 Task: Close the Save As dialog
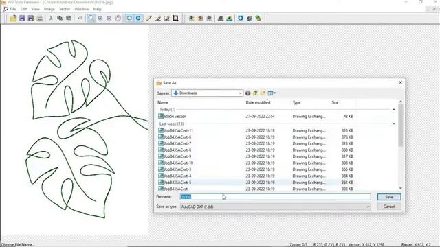coord(400,83)
